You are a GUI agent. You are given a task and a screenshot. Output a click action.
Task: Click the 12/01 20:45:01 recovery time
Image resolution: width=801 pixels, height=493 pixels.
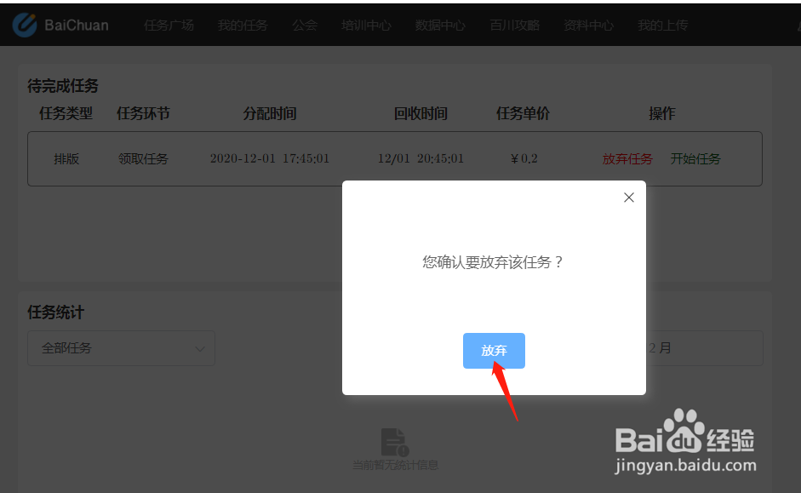click(x=421, y=159)
